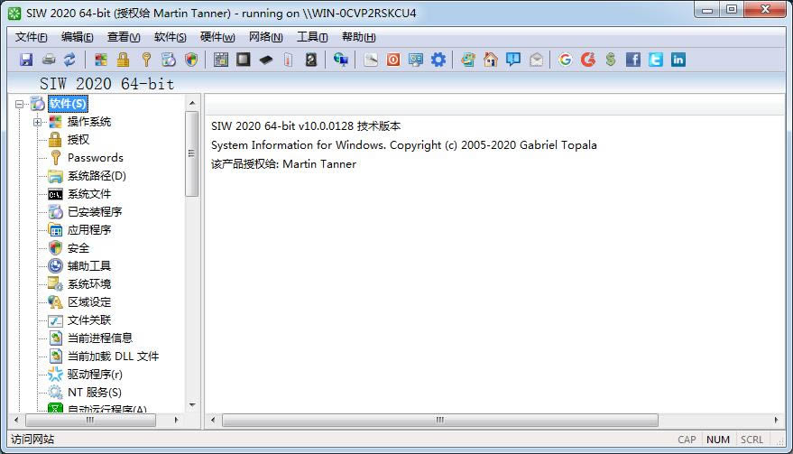Click the black memory module toolbar icon
The height and width of the screenshot is (454, 793).
[x=266, y=60]
